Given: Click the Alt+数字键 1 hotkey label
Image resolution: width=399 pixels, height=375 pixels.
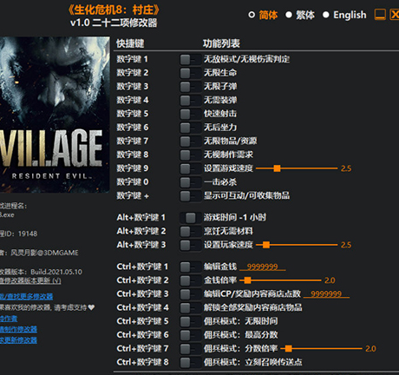Looking at the screenshot, I should coord(141,217).
